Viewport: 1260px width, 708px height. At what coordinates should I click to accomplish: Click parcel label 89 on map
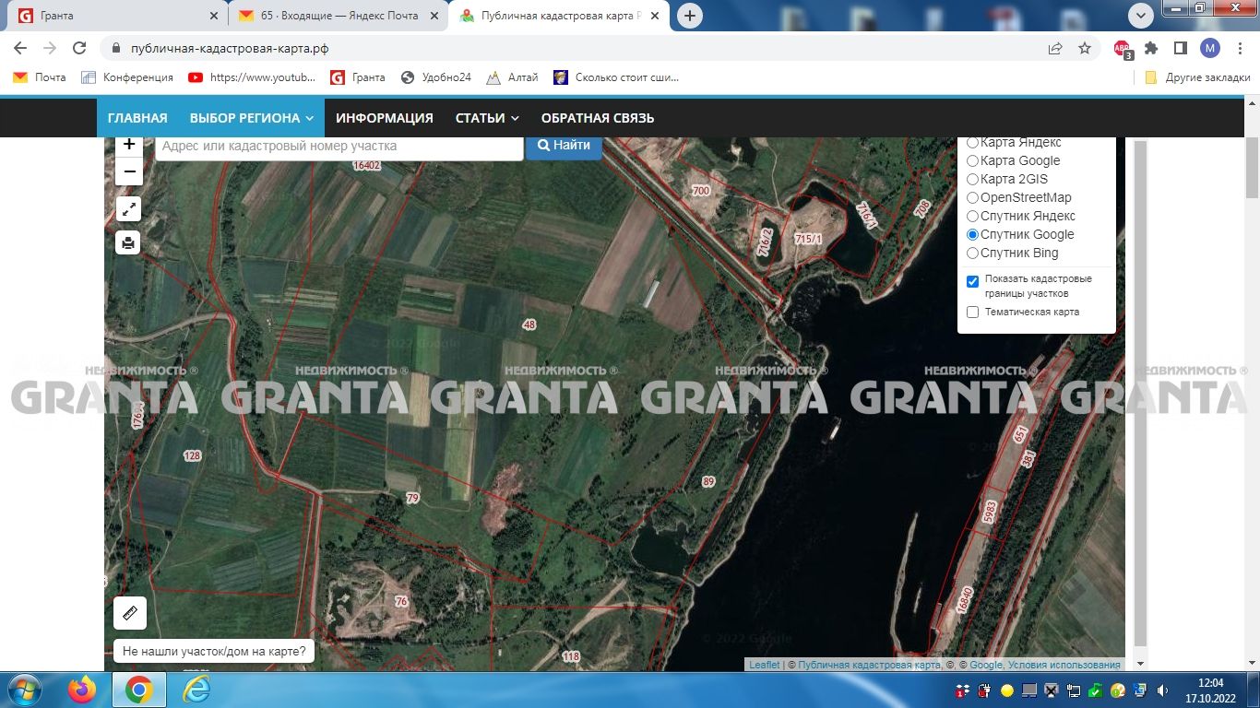pos(708,481)
